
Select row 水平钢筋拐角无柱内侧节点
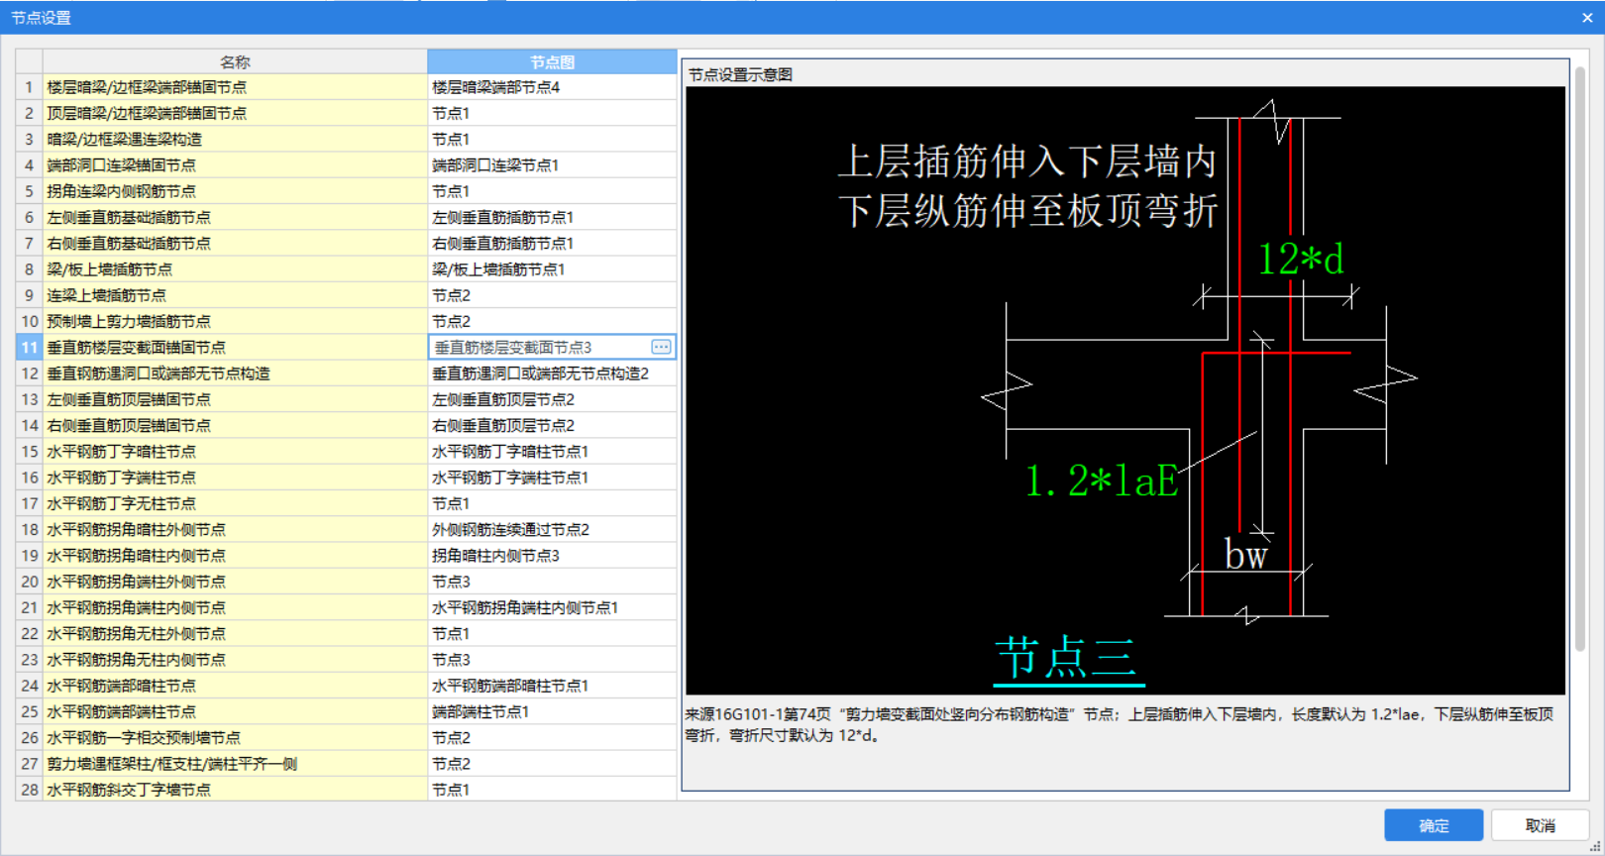point(235,659)
